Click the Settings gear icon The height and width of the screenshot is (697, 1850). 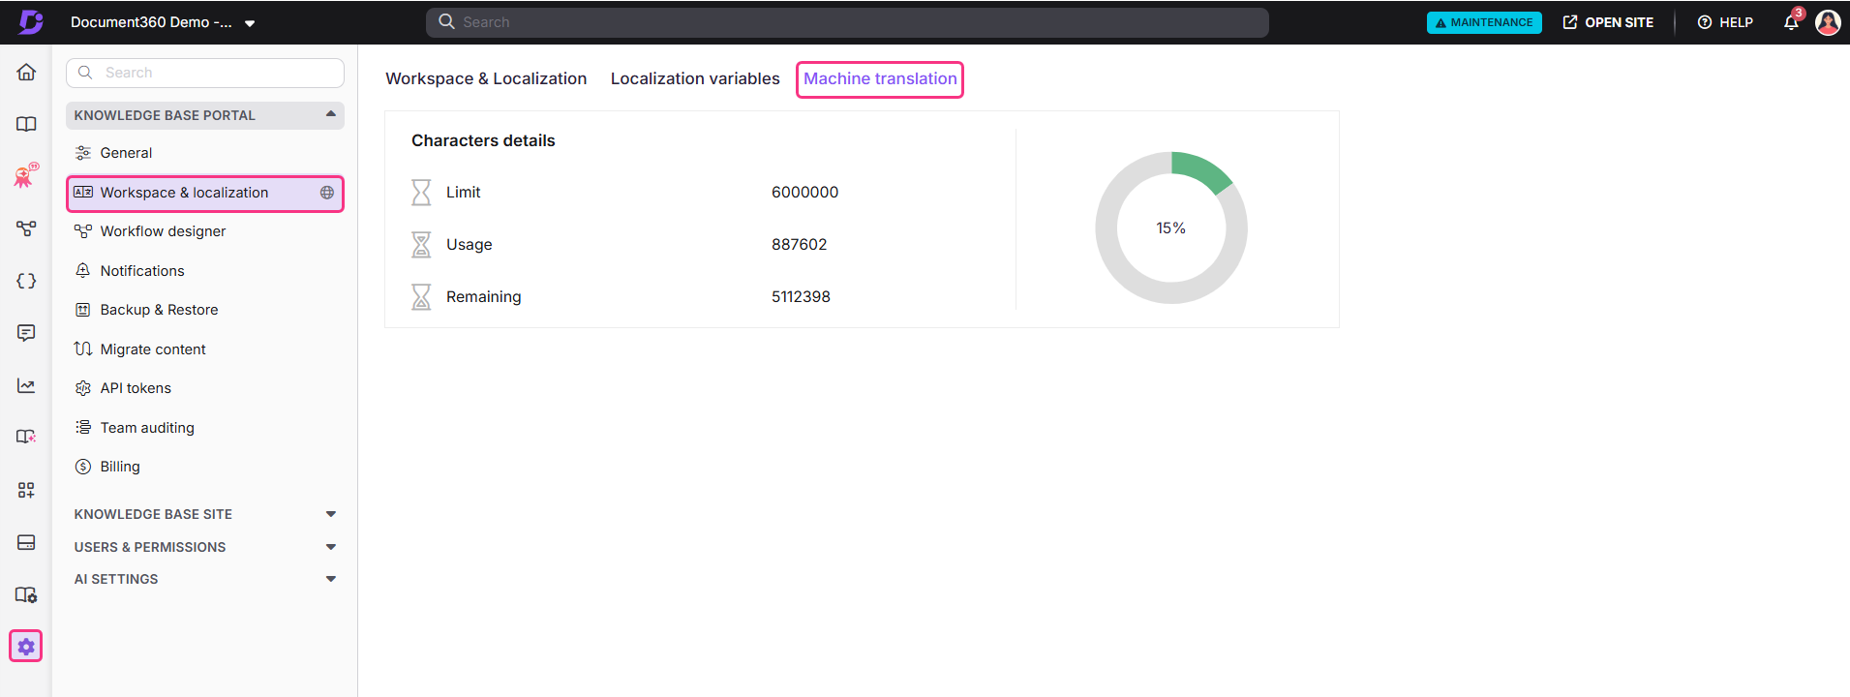[26, 646]
